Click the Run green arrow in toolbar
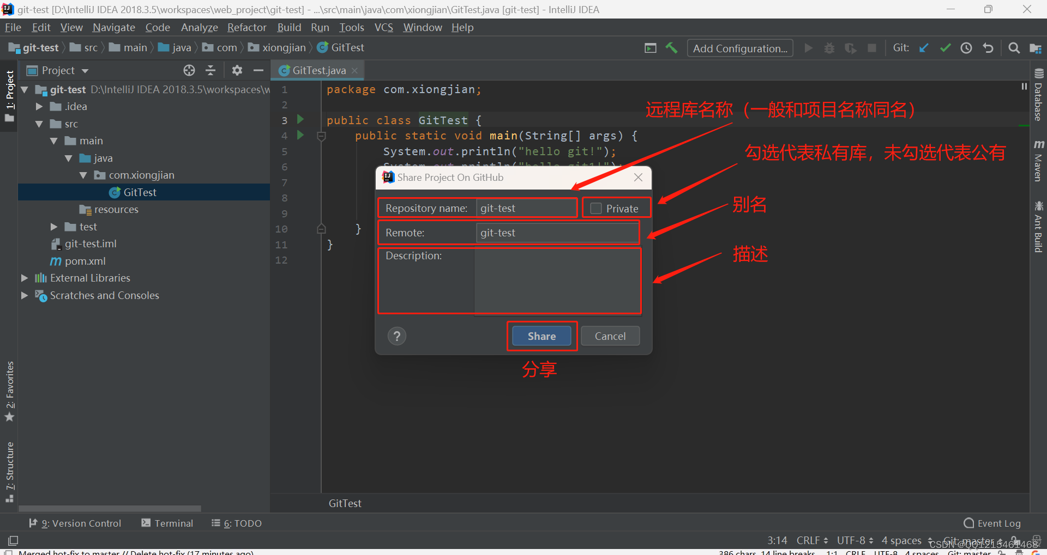This screenshot has height=555, width=1047. point(809,48)
